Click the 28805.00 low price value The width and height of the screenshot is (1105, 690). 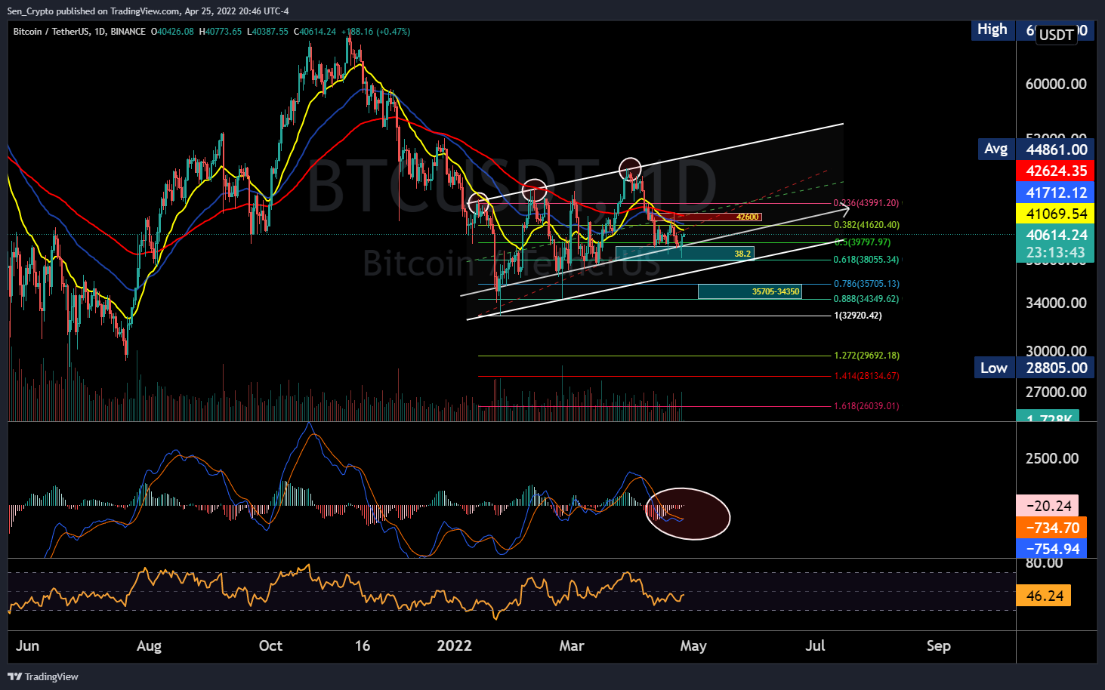1056,368
